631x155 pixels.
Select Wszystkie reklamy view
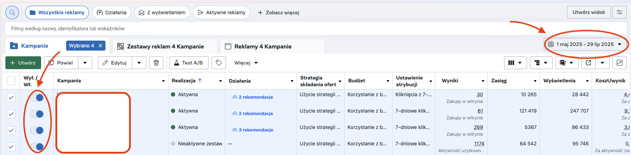(57, 12)
